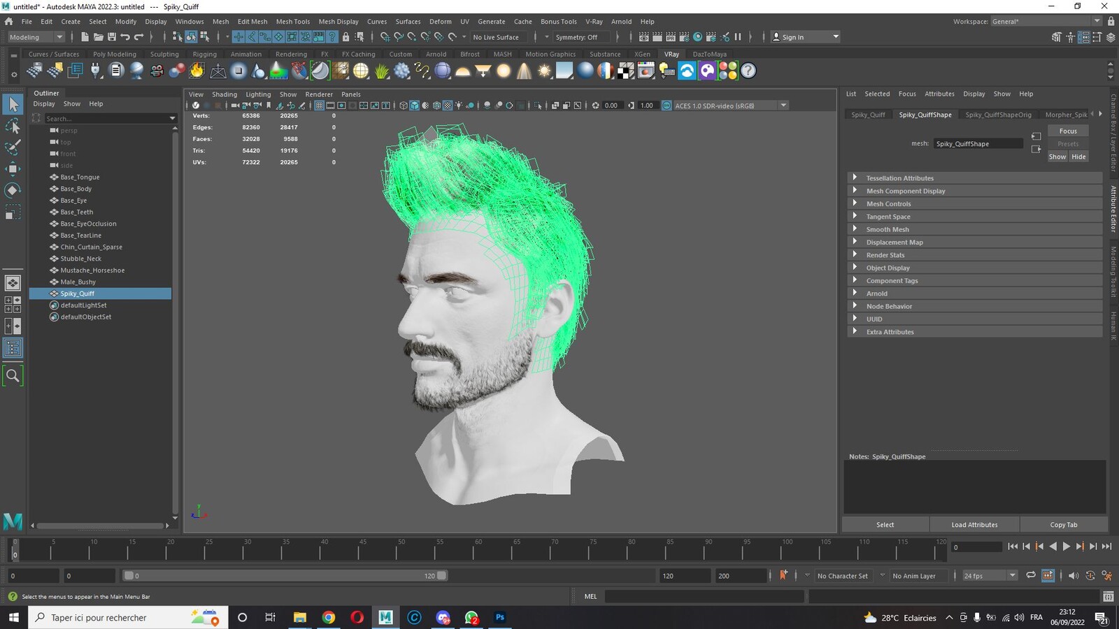Toggle timeline audio mute speaker
The width and height of the screenshot is (1119, 629).
tap(1074, 576)
